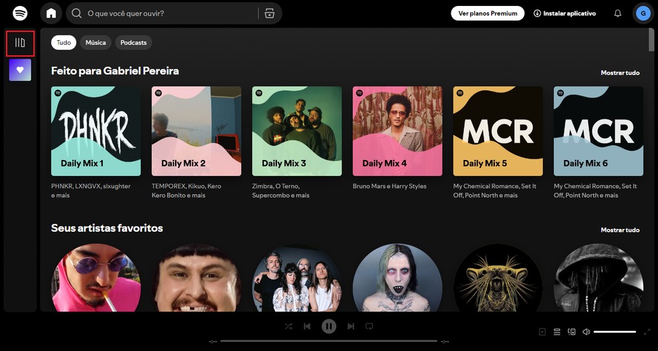Open artist with fangs and green hair
Screen dimensions: 658x351
point(397,278)
